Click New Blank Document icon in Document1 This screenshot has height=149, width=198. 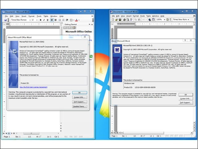click(x=113, y=20)
